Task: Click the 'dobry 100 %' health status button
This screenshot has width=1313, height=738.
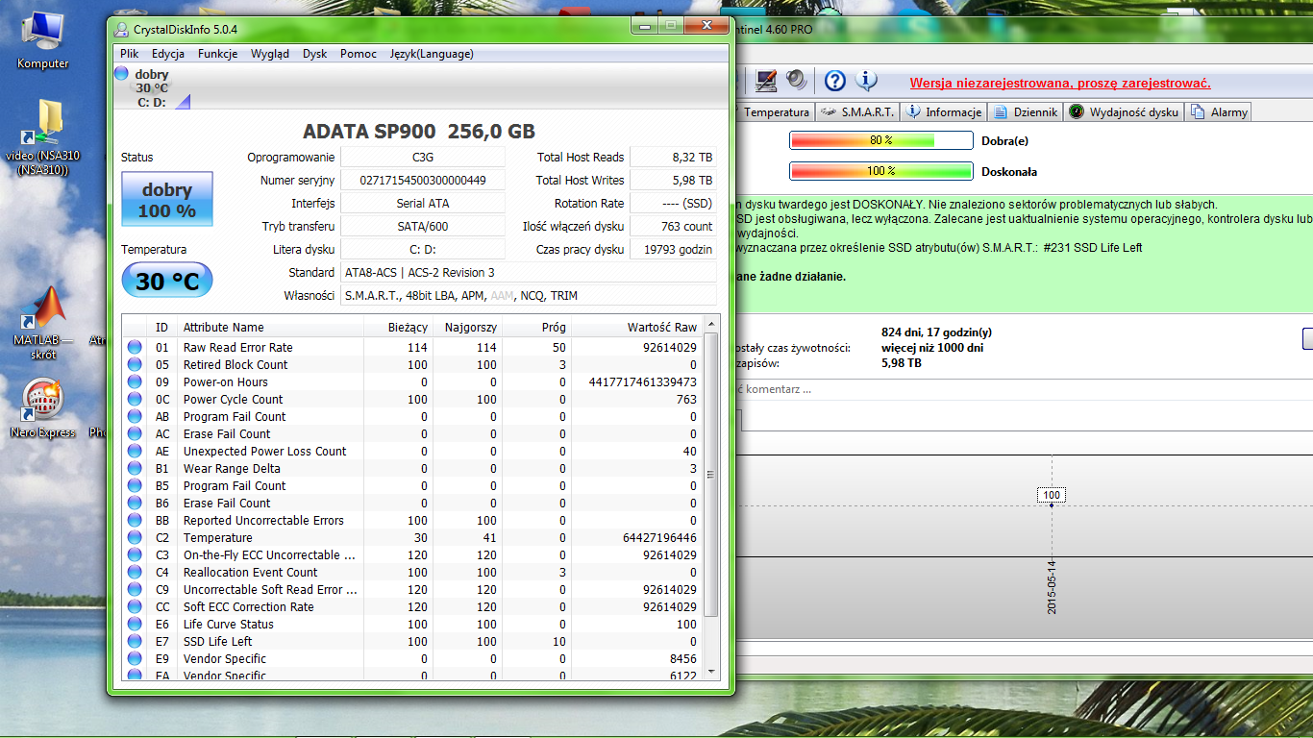Action: pyautogui.click(x=166, y=200)
